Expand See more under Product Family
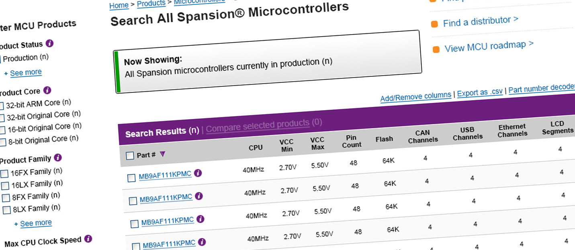This screenshot has height=250, width=575. tap(36, 223)
